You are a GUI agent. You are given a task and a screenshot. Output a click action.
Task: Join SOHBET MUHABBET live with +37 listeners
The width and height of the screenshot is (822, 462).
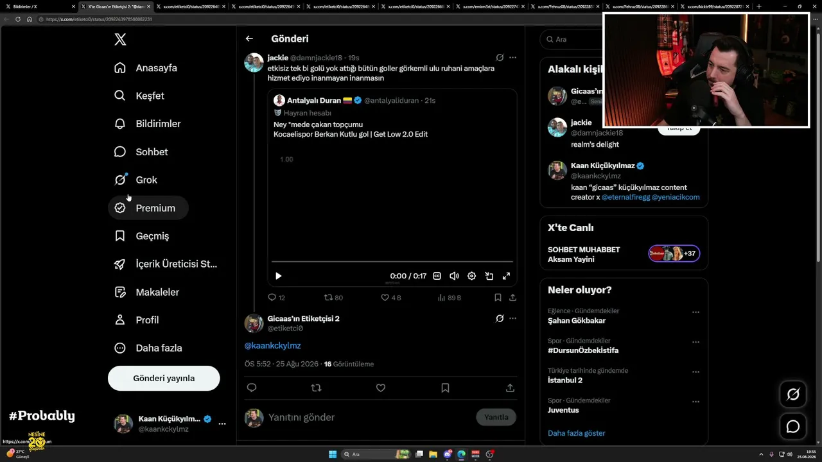click(x=674, y=254)
